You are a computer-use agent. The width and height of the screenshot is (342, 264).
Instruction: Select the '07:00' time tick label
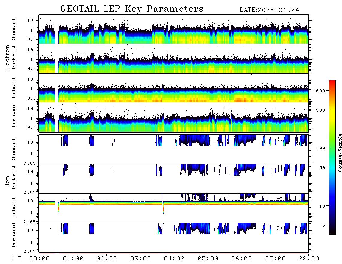click(x=275, y=259)
